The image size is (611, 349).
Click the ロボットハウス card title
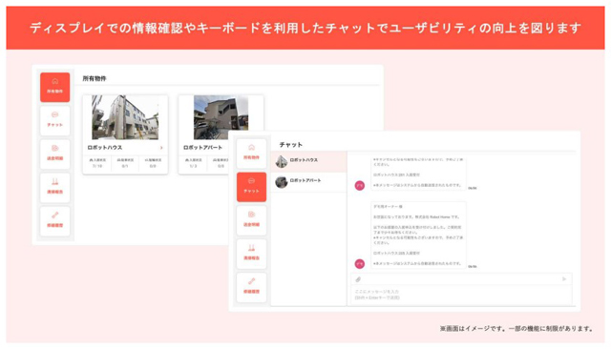[x=105, y=148]
